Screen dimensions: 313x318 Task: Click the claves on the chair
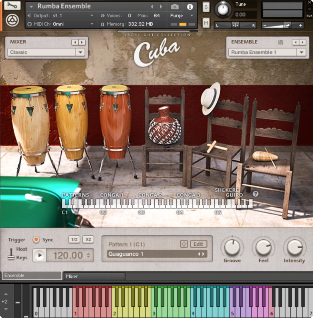217,147
